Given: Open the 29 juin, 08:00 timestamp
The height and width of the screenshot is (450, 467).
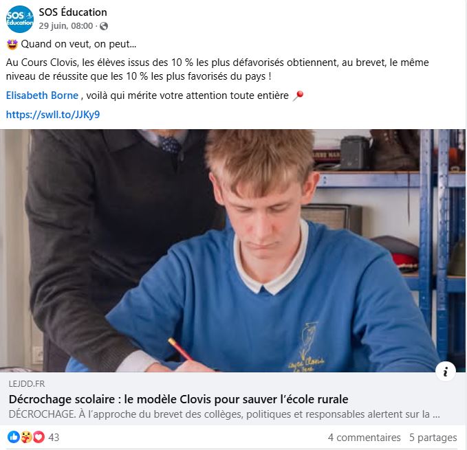Looking at the screenshot, I should tap(66, 26).
